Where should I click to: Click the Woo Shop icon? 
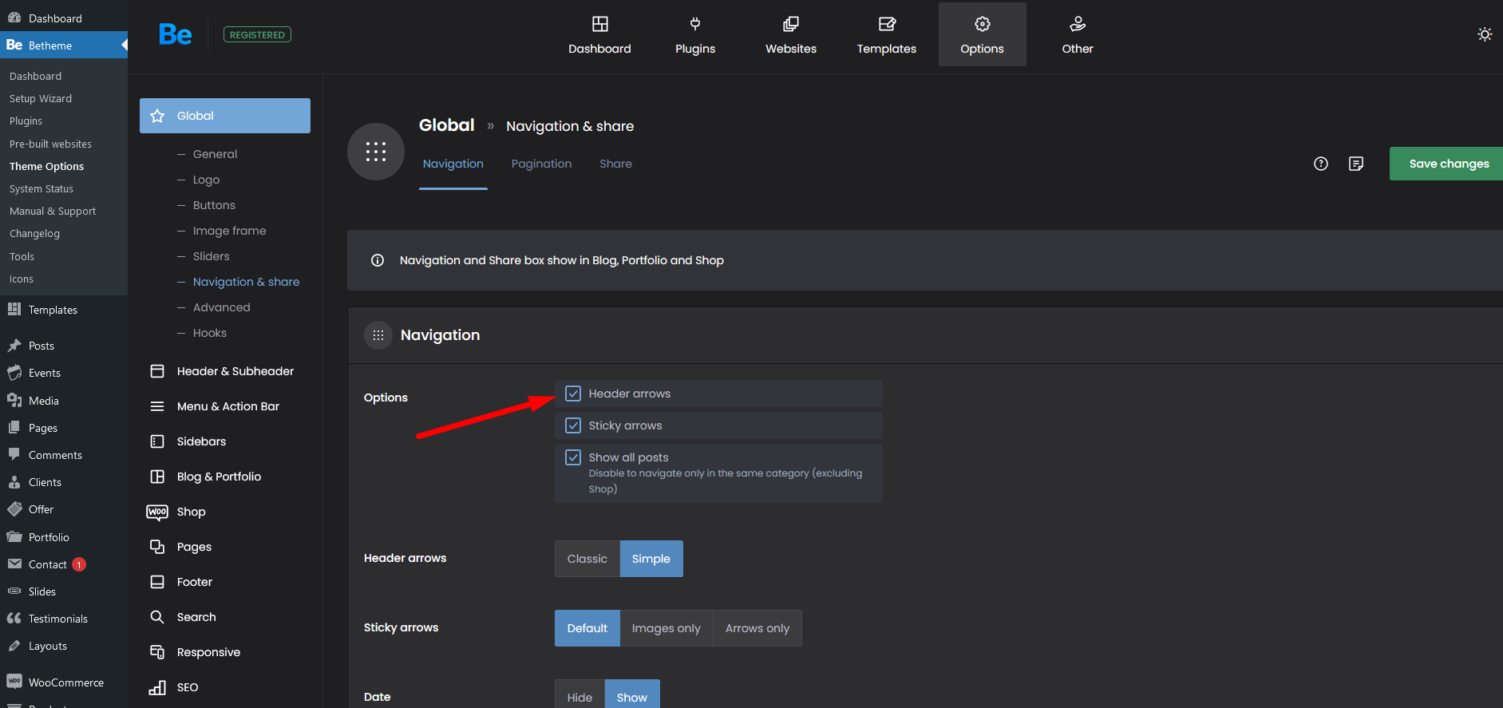(x=157, y=512)
